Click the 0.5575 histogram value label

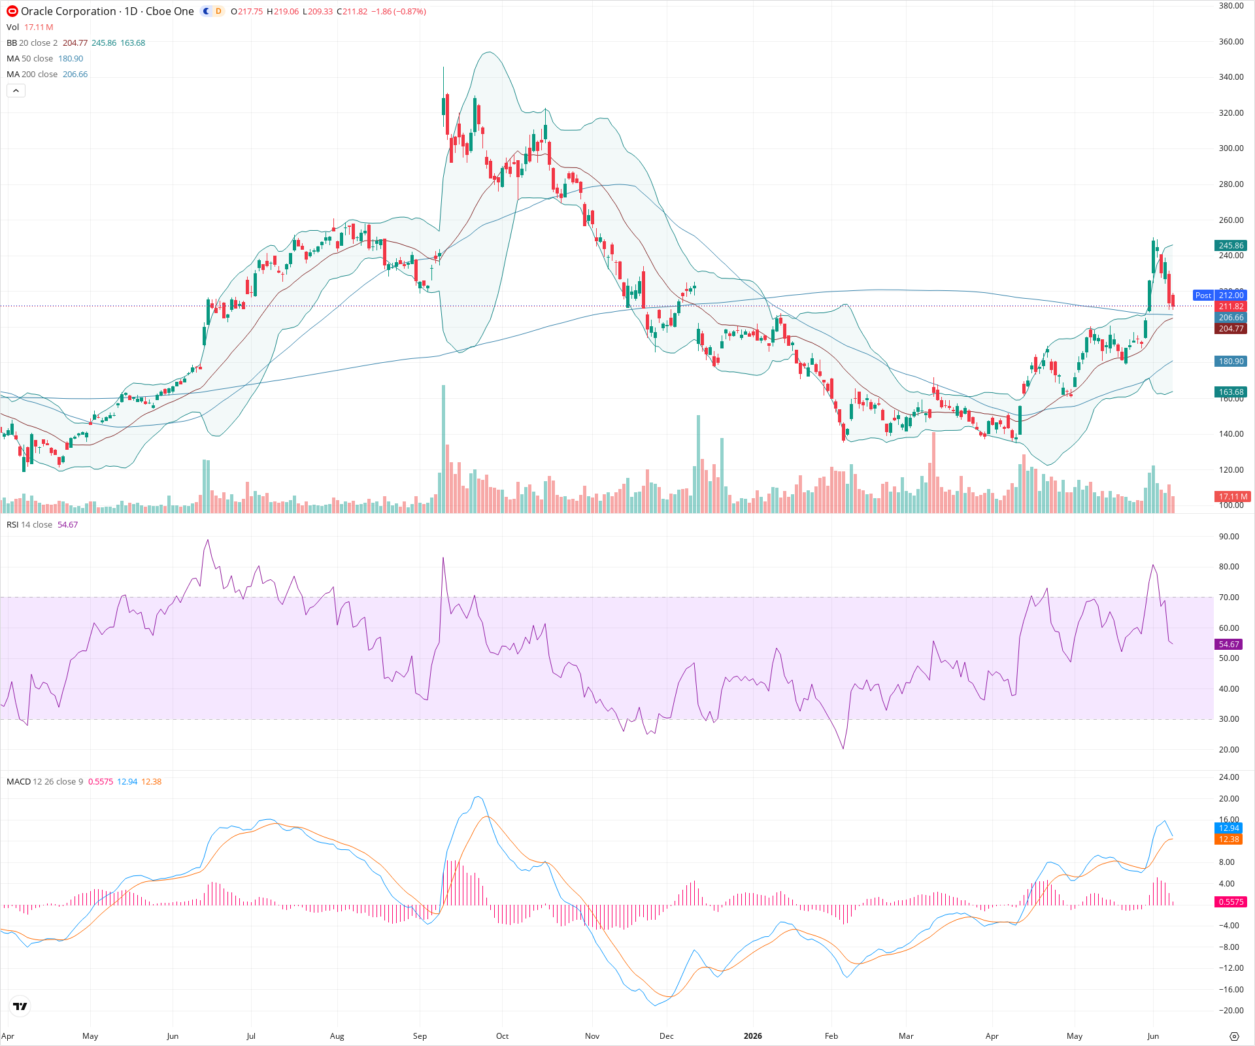(x=1231, y=902)
